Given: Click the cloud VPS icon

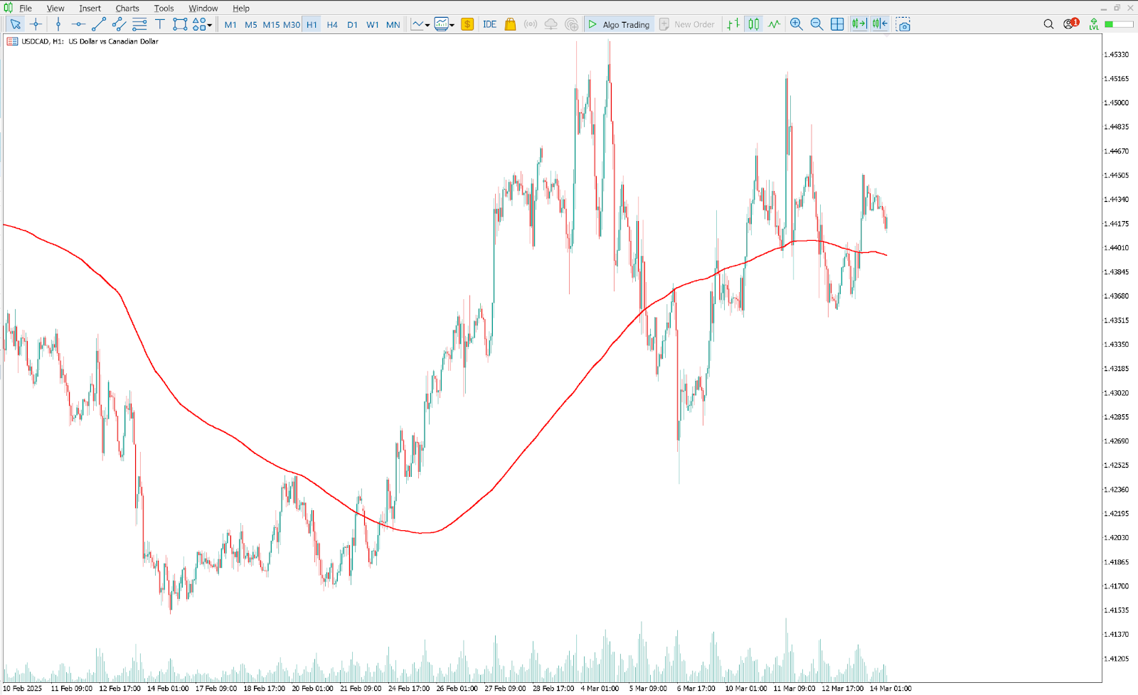Looking at the screenshot, I should click(551, 24).
